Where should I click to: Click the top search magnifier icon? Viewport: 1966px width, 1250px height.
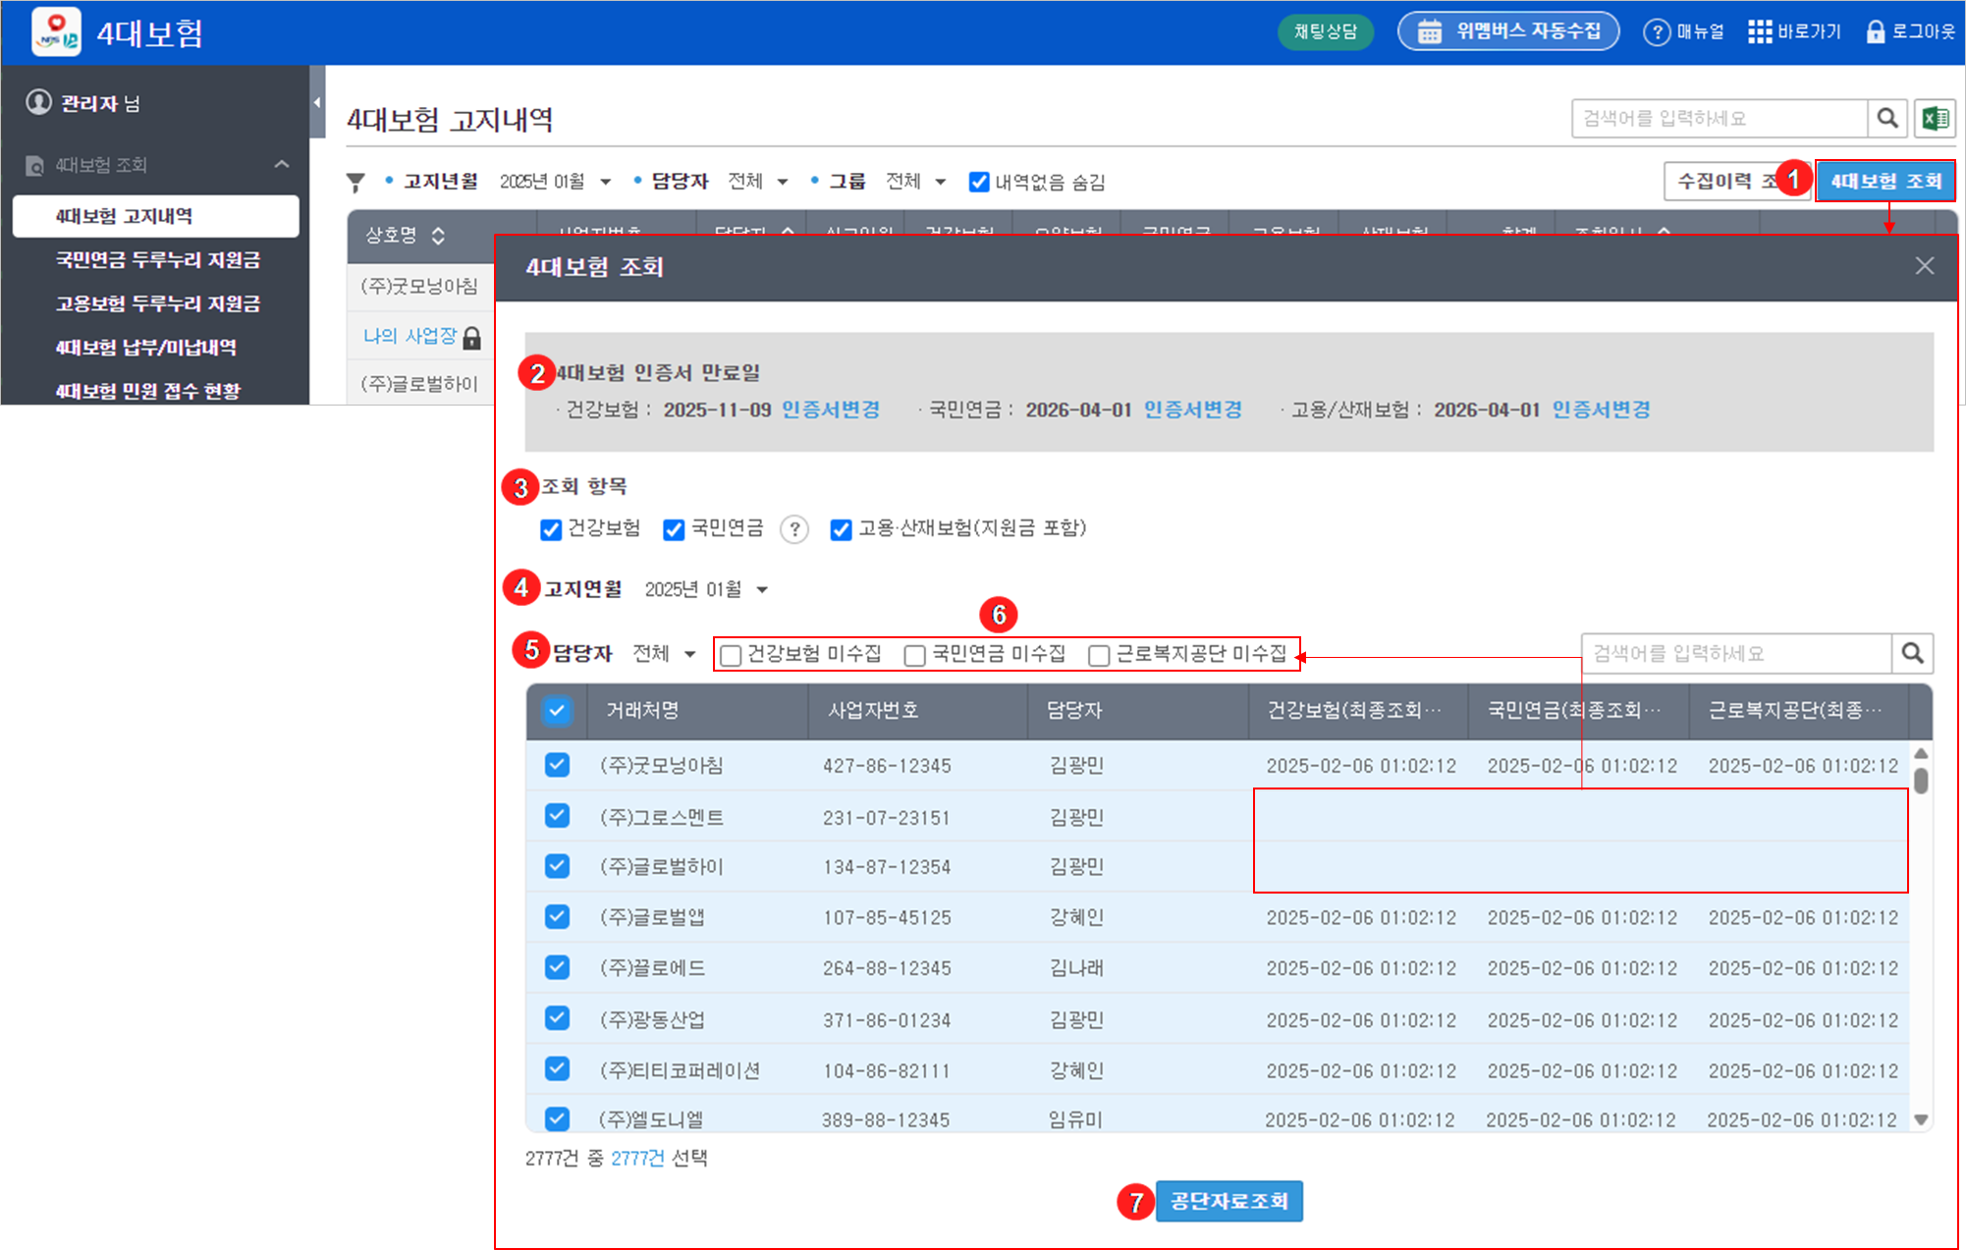[1886, 119]
